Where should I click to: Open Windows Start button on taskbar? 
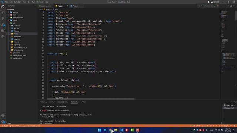coord(100,130)
